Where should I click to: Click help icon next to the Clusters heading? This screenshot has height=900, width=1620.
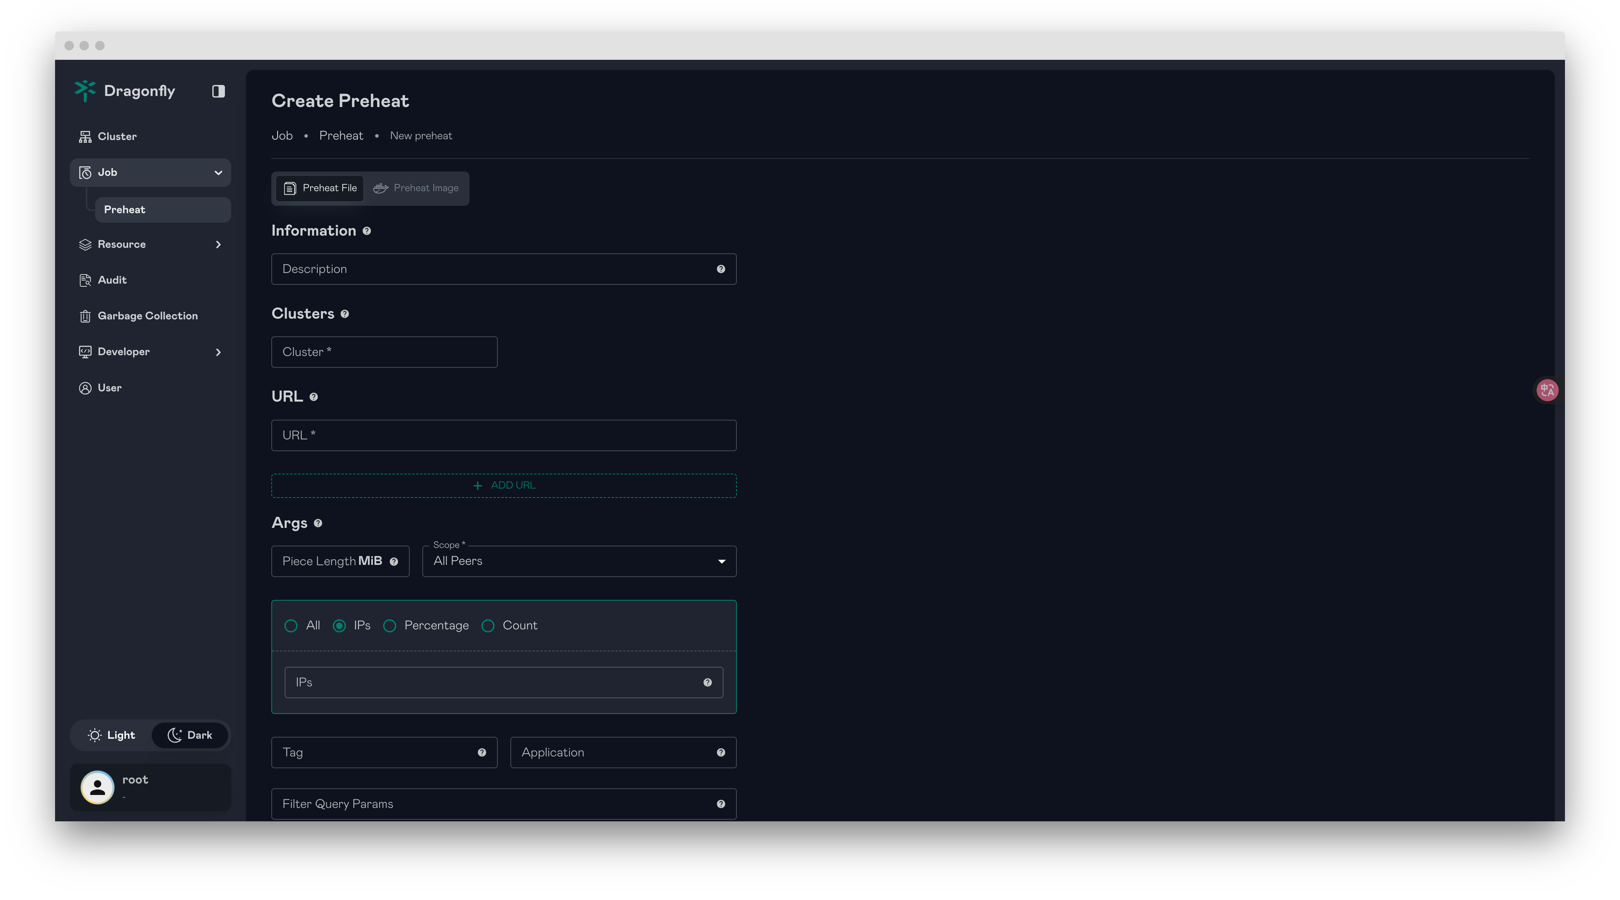click(344, 314)
